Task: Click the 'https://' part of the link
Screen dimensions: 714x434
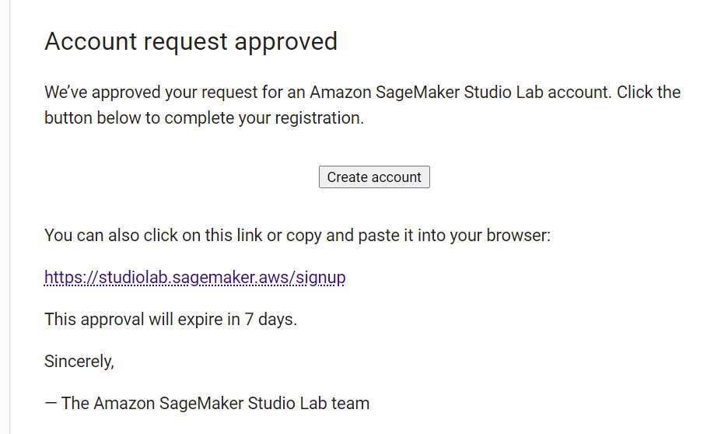Action: [71, 278]
